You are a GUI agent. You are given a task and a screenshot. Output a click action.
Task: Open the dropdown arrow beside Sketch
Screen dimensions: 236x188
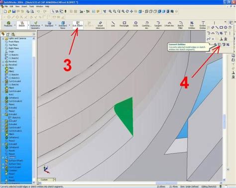pos(28,25)
